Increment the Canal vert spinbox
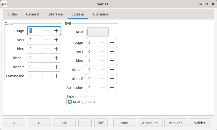 coord(56,40)
